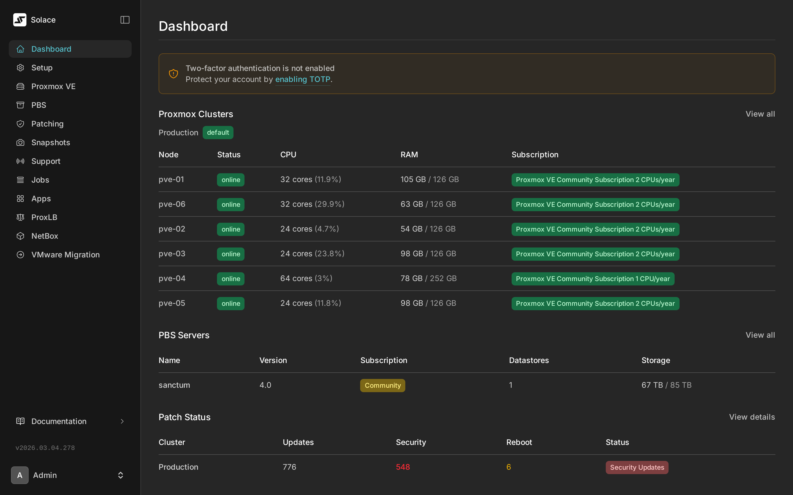This screenshot has width=793, height=495.
Task: Expand the default cluster badge next to Production
Action: tap(218, 132)
